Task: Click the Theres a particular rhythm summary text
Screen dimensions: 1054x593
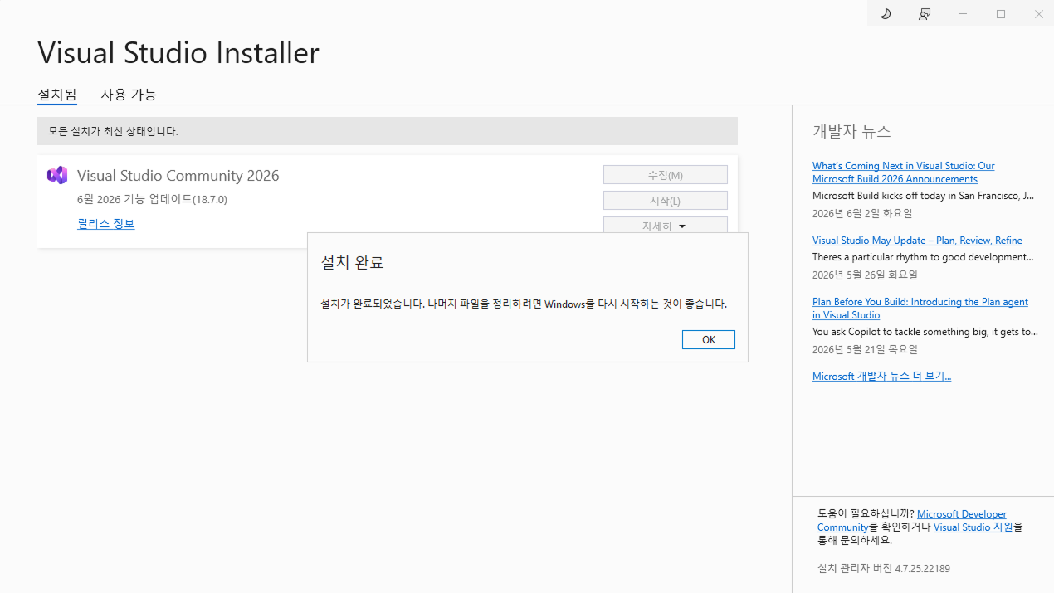Action: point(923,257)
